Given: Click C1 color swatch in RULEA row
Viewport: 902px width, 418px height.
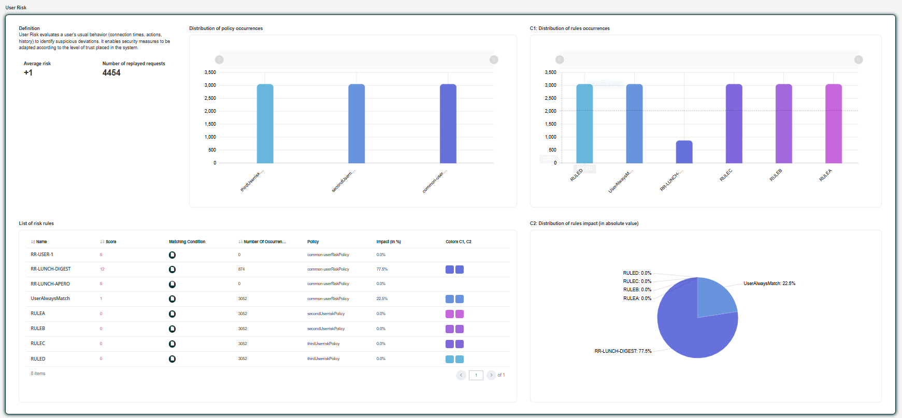Looking at the screenshot, I should (450, 314).
